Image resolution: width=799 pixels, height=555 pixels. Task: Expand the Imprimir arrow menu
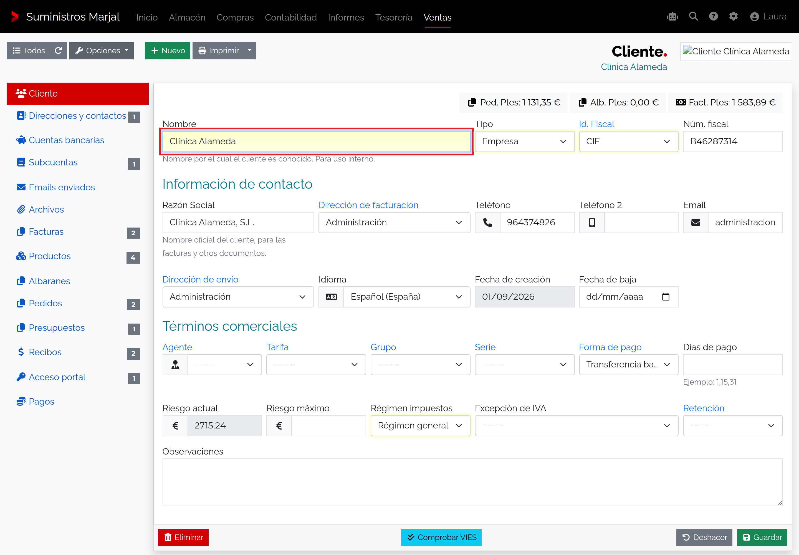[250, 51]
